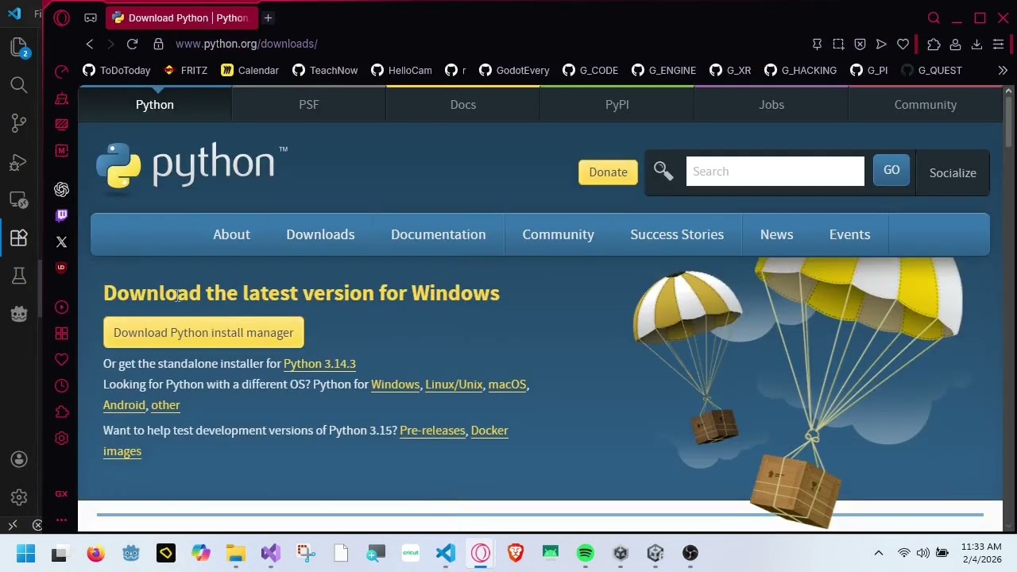Follow the Python 3.14.3 link

tap(319, 364)
